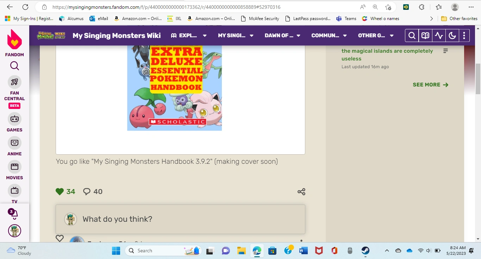Share the handbook post
481x259 pixels.
tap(301, 192)
